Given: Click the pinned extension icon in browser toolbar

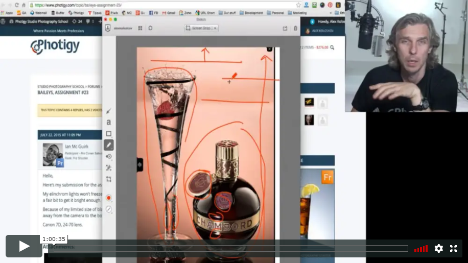Looking at the screenshot, I should (330, 5).
